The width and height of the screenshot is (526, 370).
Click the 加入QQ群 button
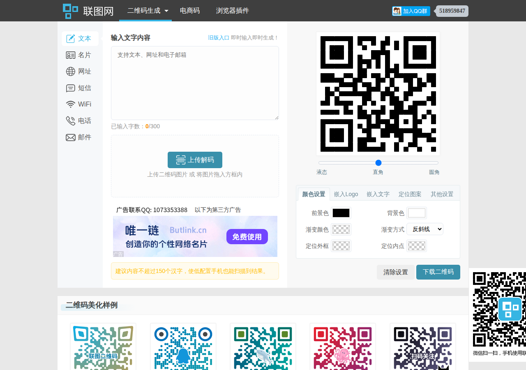(x=411, y=11)
